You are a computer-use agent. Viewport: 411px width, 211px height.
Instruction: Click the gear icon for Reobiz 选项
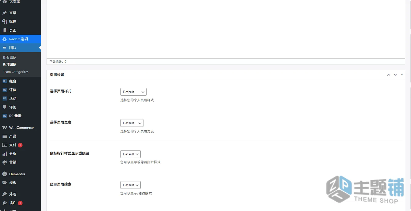click(5, 39)
